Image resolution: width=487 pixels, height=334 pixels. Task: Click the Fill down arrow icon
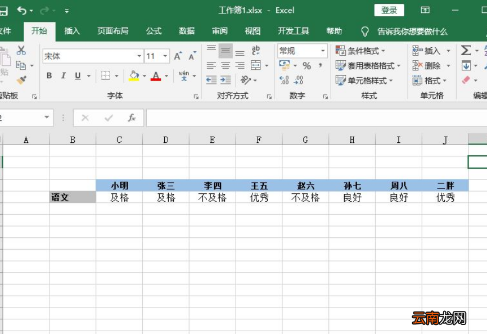(466, 65)
